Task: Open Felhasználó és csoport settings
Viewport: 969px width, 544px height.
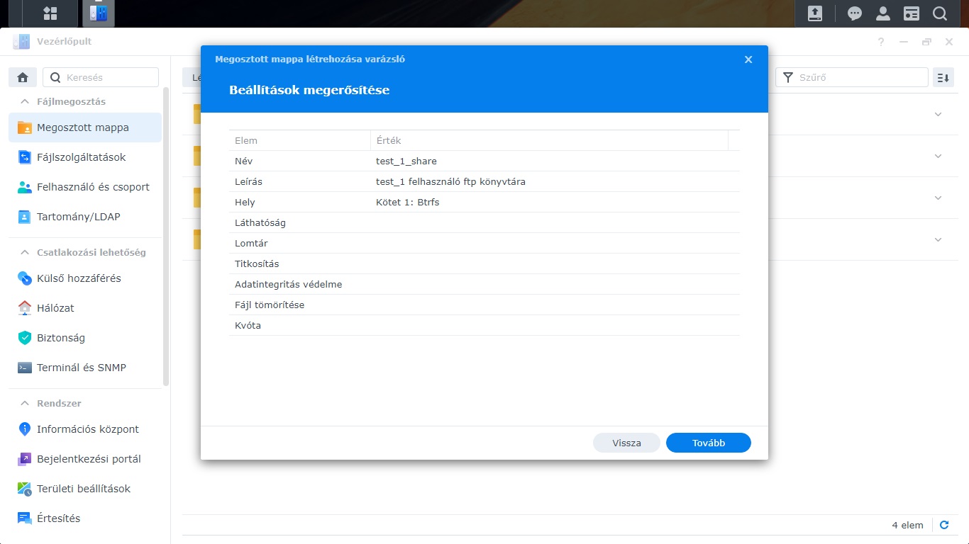Action: (x=93, y=187)
